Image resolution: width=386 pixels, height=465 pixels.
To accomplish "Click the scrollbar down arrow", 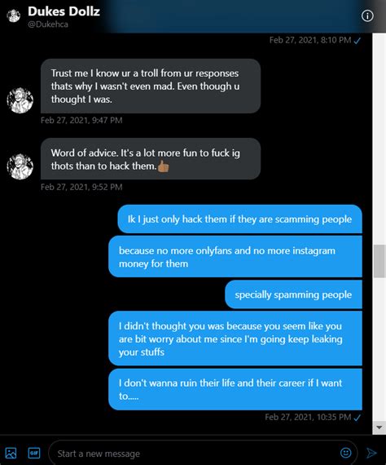I will click(379, 427).
